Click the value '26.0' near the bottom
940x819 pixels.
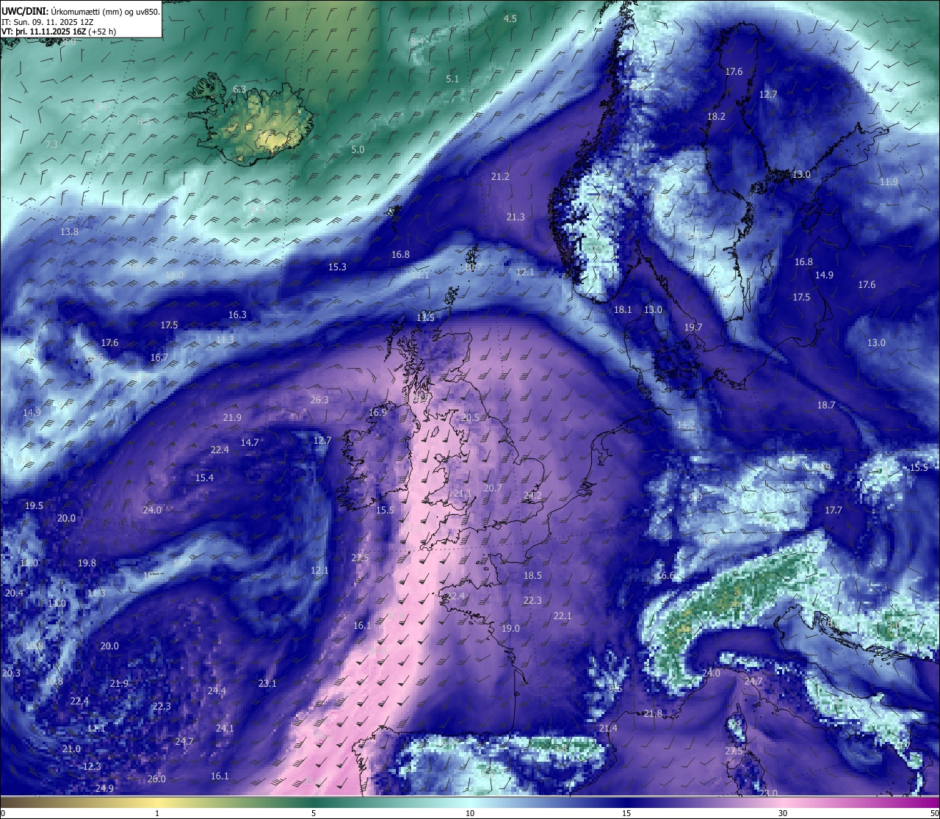(156, 779)
